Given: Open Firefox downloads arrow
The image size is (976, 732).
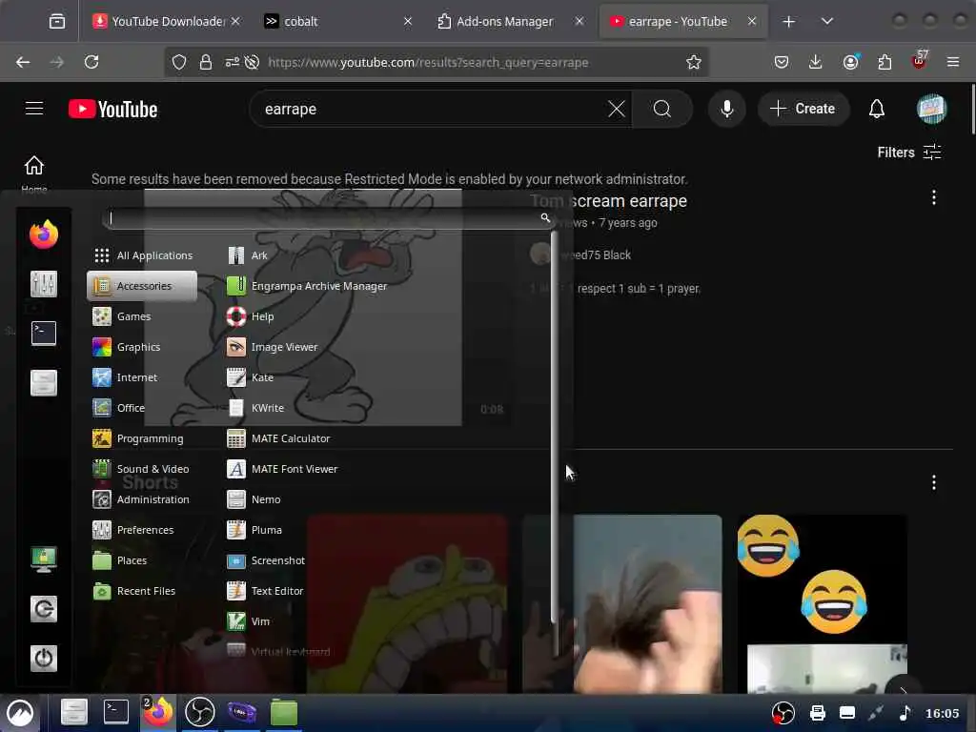Looking at the screenshot, I should tap(816, 62).
